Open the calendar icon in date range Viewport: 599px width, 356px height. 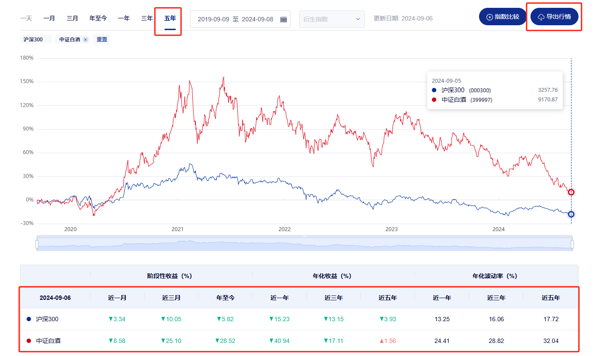(283, 19)
